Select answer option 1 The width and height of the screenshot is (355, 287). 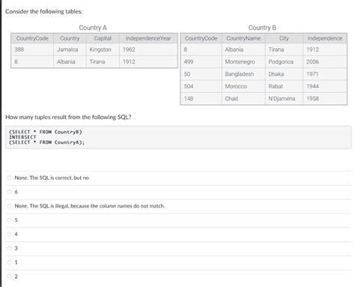point(9,262)
